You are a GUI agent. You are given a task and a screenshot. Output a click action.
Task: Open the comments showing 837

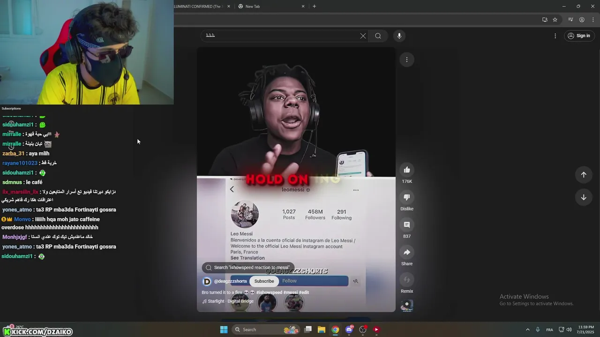tap(407, 225)
